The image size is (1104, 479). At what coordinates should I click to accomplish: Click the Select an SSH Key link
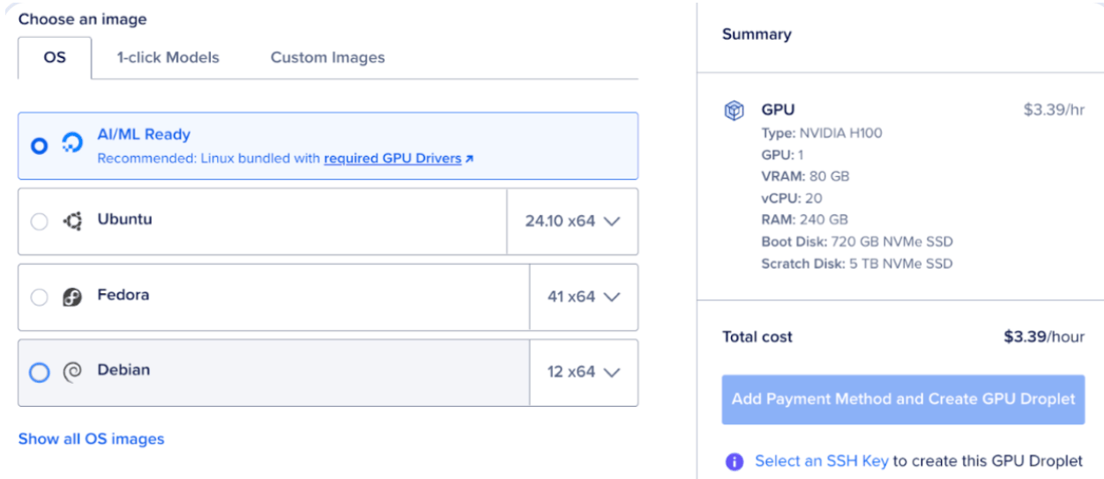click(x=822, y=461)
